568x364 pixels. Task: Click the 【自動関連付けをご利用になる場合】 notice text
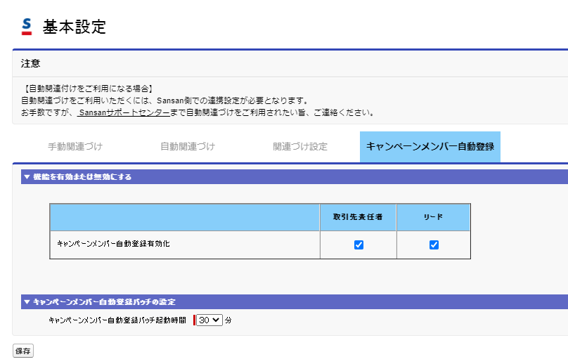point(88,89)
